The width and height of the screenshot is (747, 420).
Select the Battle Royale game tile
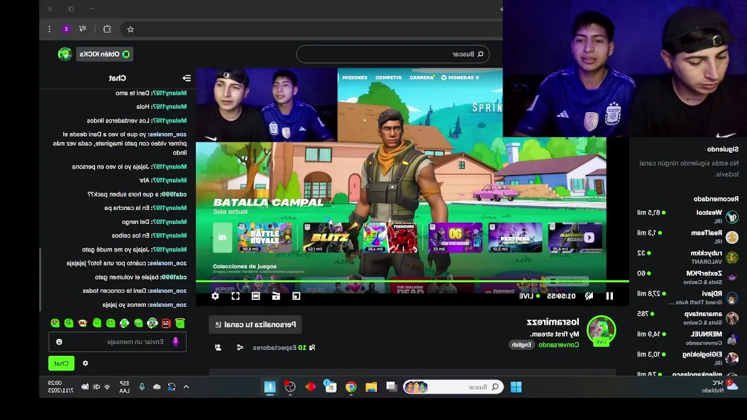(264, 237)
